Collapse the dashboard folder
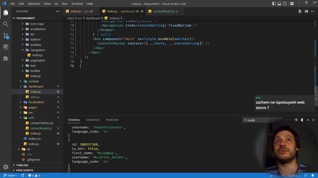Image resolution: width=318 pixels, height=178 pixels. (x=38, y=87)
